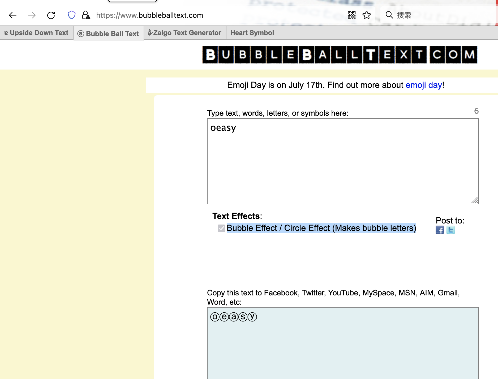Follow the emoji day link

(424, 85)
